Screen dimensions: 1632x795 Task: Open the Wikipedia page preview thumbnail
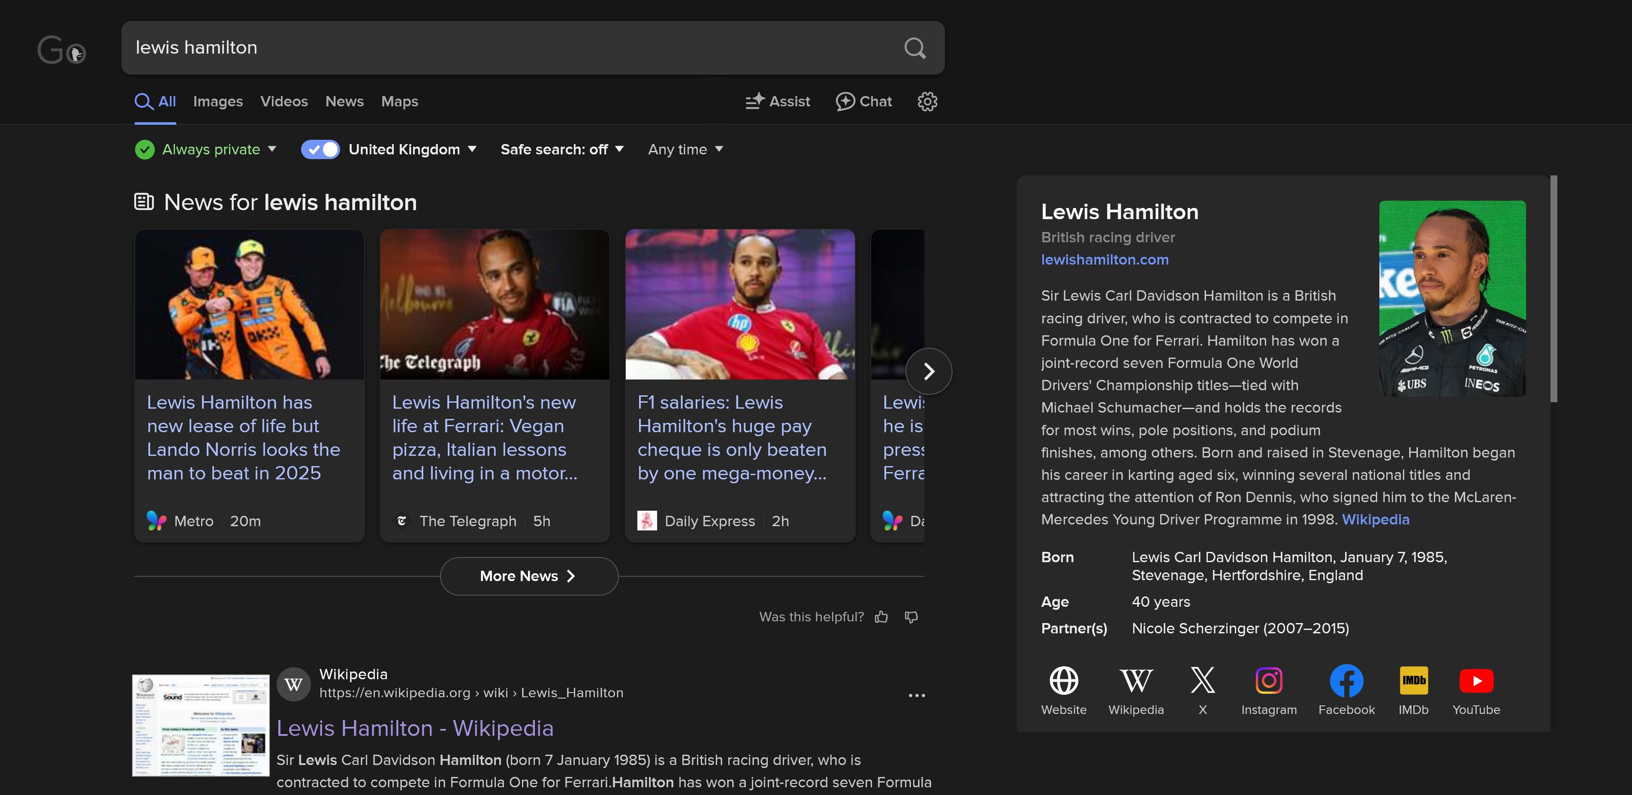click(201, 725)
